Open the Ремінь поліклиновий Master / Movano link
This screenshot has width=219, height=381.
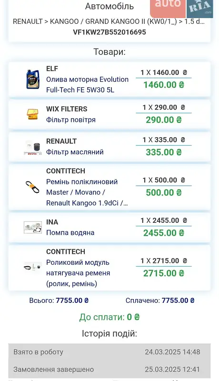tap(87, 192)
